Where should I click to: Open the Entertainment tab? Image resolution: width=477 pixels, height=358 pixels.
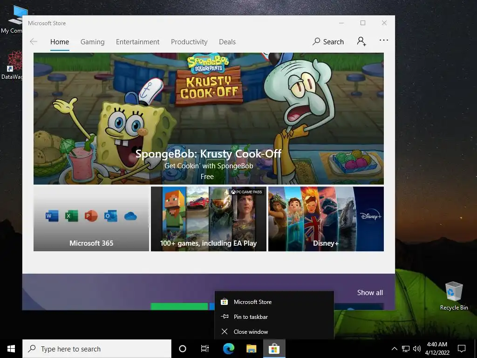137,41
